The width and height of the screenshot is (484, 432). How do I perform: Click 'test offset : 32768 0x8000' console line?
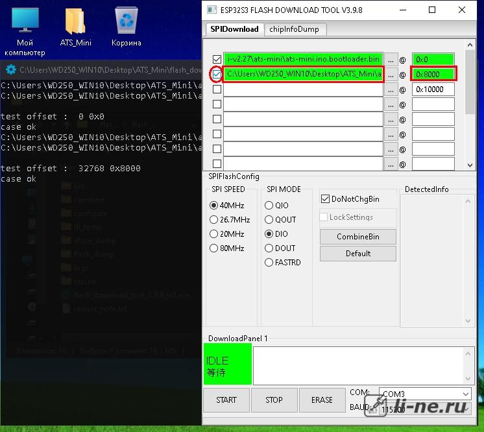tap(70, 169)
